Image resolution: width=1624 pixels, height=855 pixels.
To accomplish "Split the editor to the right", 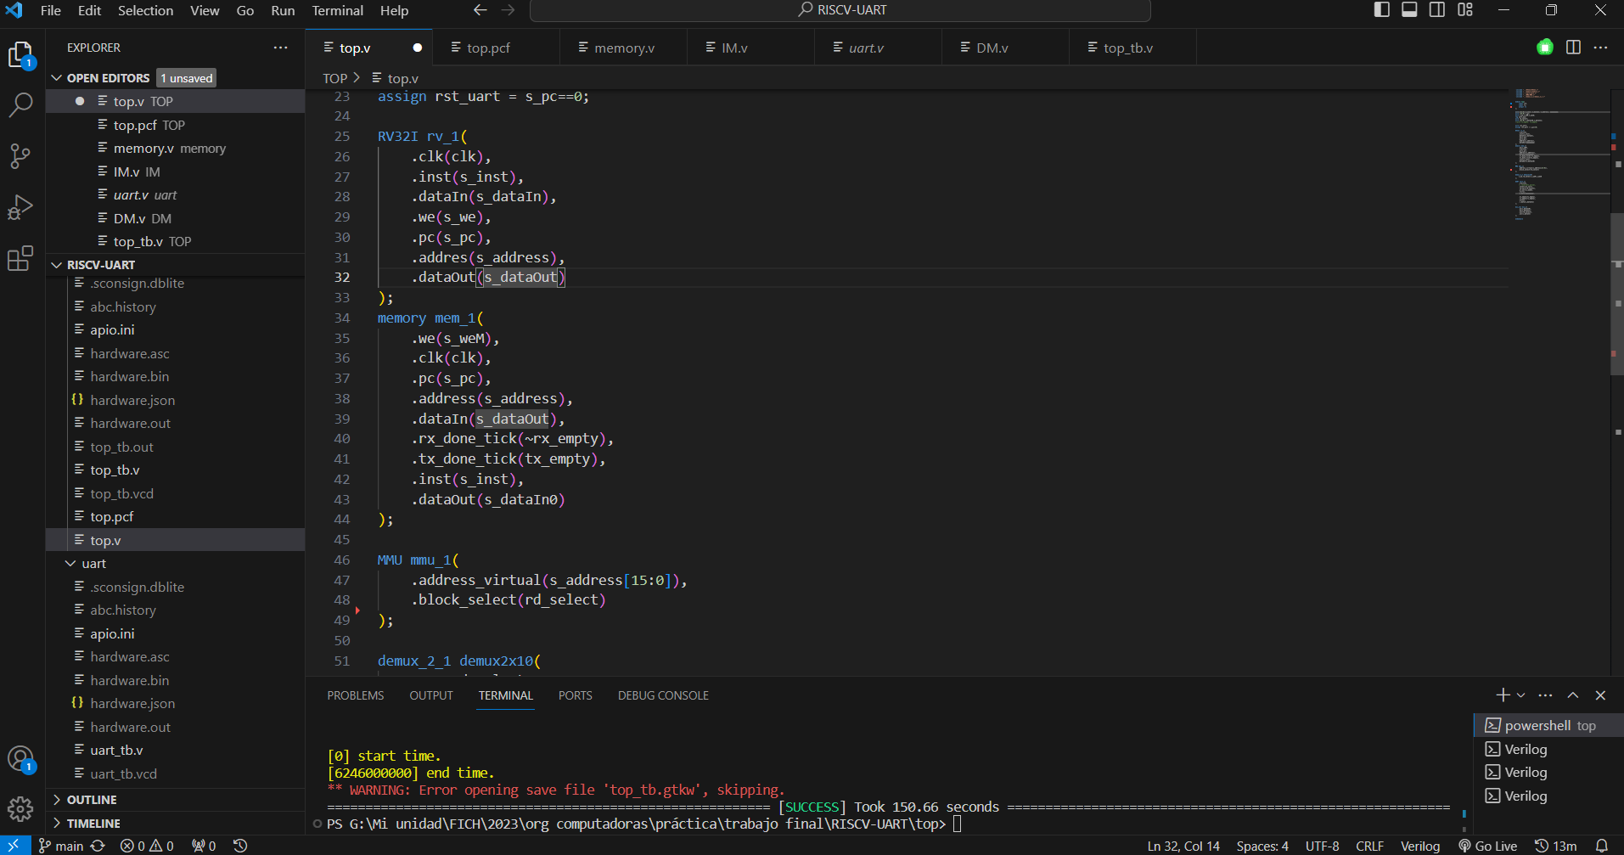I will click(1573, 48).
